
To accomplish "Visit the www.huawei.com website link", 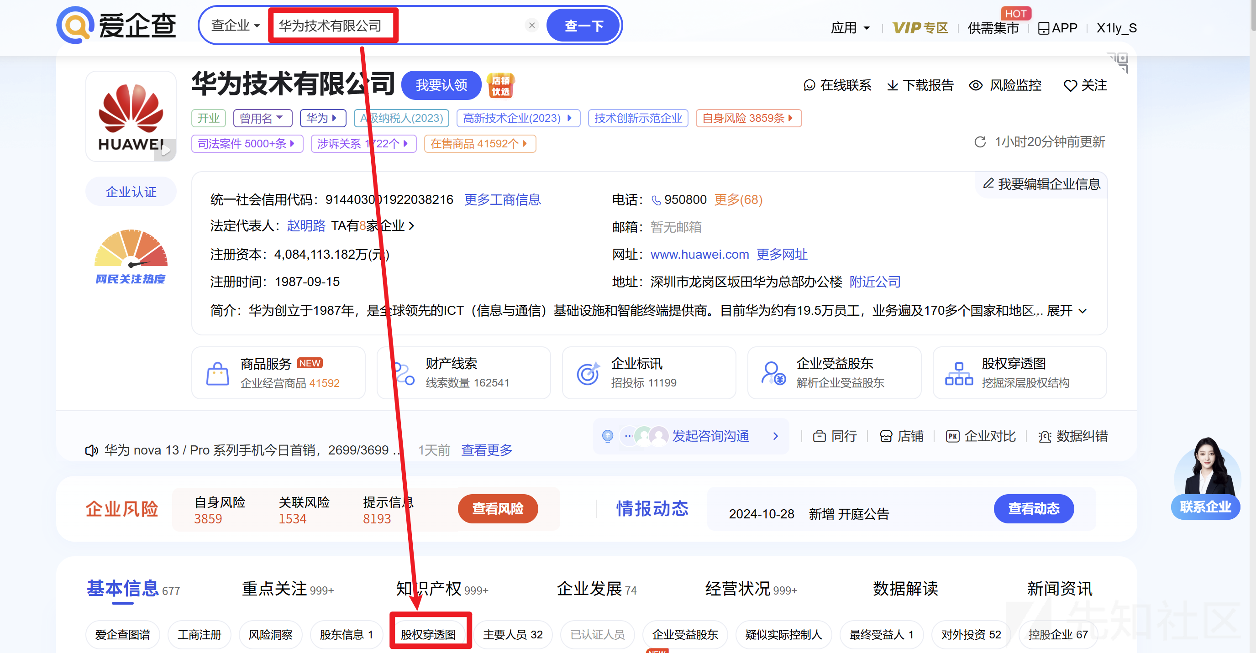I will [x=699, y=254].
